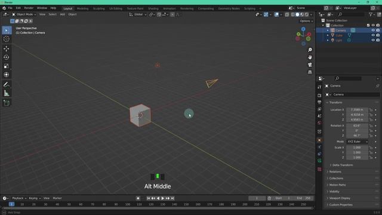Toggle camera view with the camera icon
This screenshot has width=382, height=215.
point(310,65)
